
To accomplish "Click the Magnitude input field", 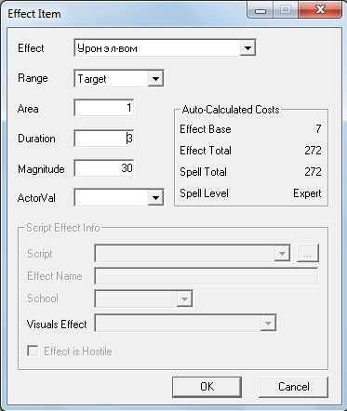I will coord(104,168).
